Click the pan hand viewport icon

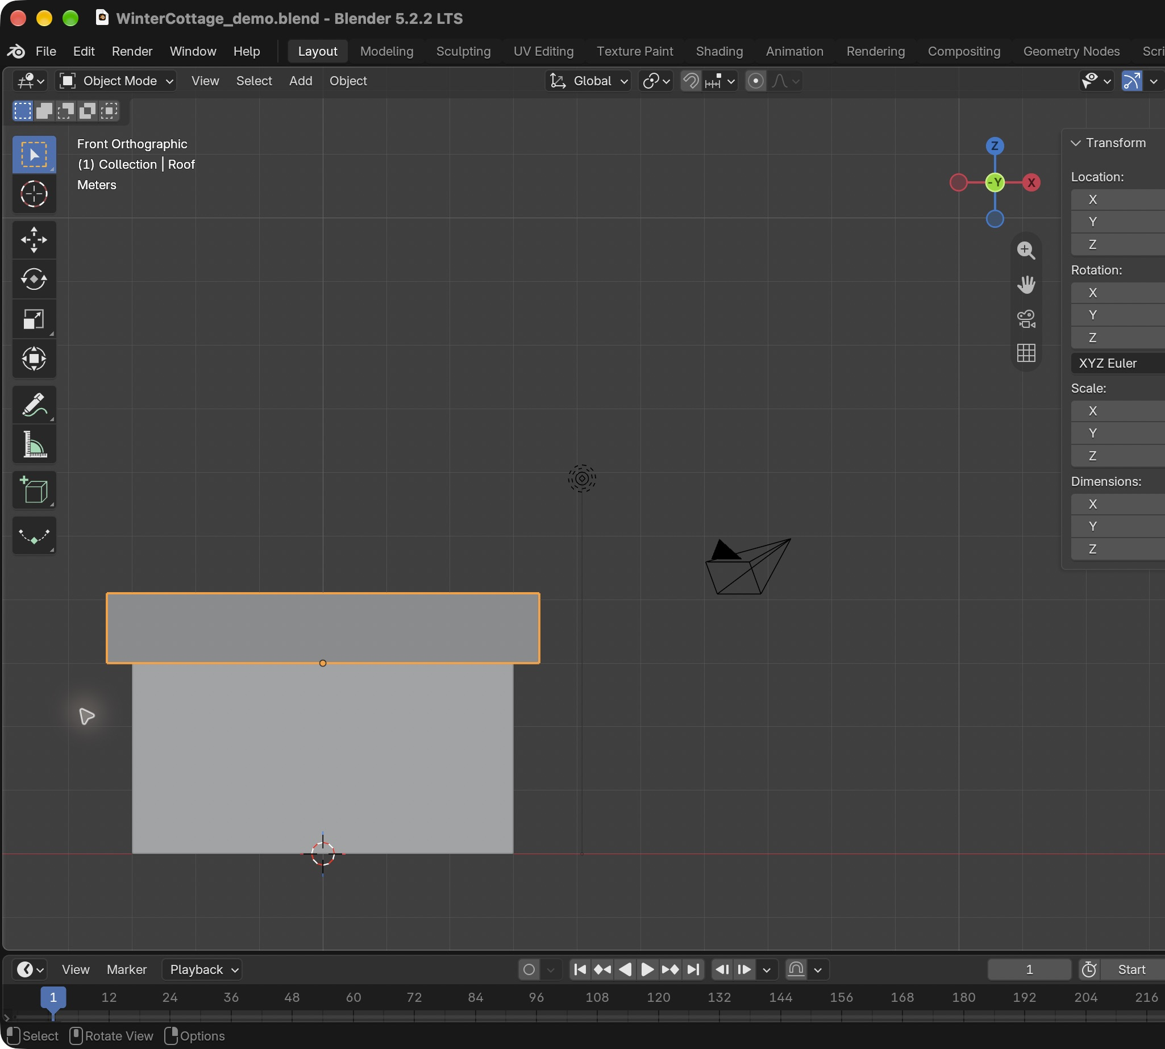[x=1026, y=285]
